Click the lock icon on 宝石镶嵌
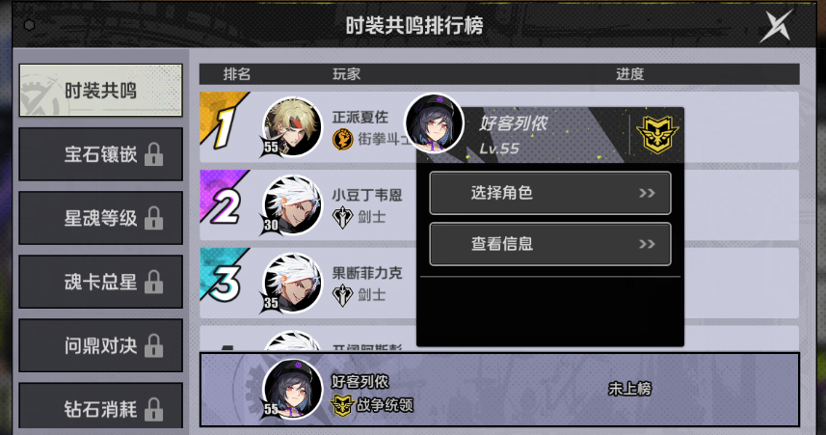The width and height of the screenshot is (826, 435). [153, 154]
